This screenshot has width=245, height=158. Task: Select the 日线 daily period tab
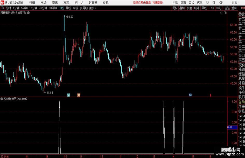[x=61, y=8]
